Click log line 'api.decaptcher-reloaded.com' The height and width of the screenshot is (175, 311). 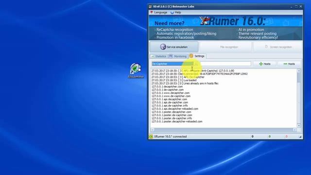pos(175,109)
